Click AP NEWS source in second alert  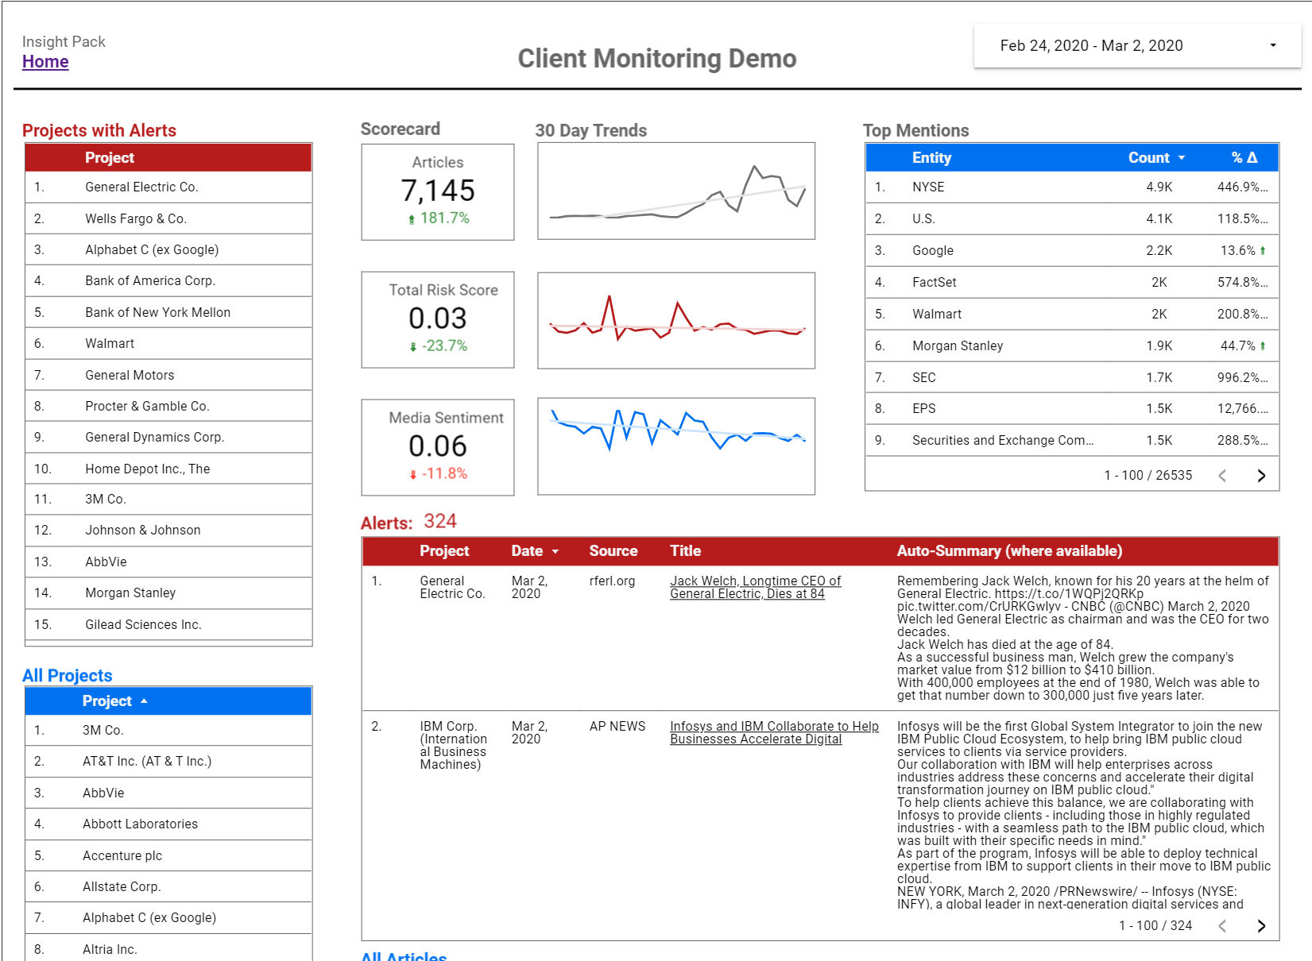617,727
